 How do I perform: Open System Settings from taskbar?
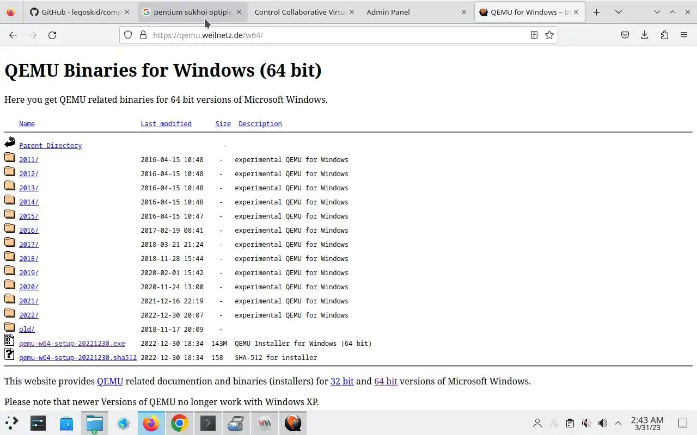[38, 423]
